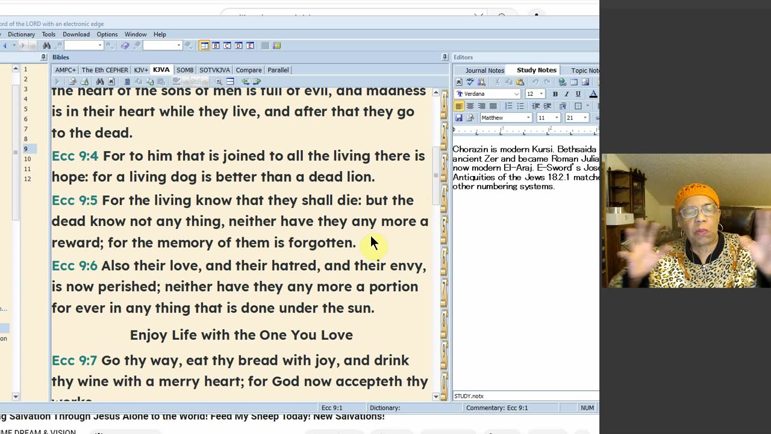
Task: Open the Parallel tab
Action: click(x=278, y=70)
